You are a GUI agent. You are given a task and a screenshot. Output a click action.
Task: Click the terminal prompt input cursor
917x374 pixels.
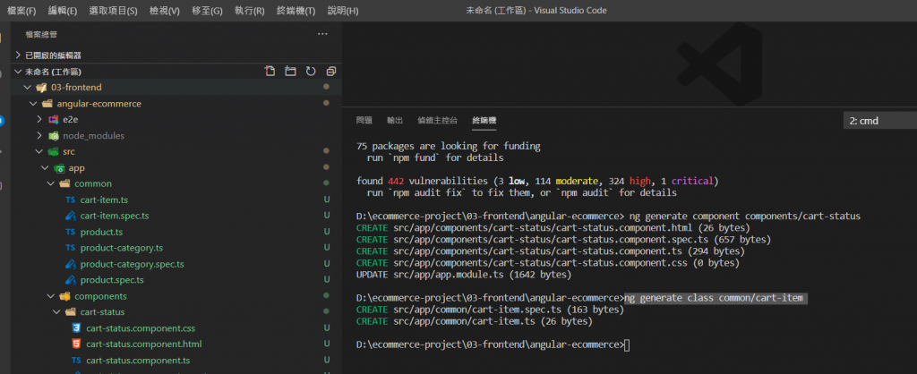click(627, 344)
